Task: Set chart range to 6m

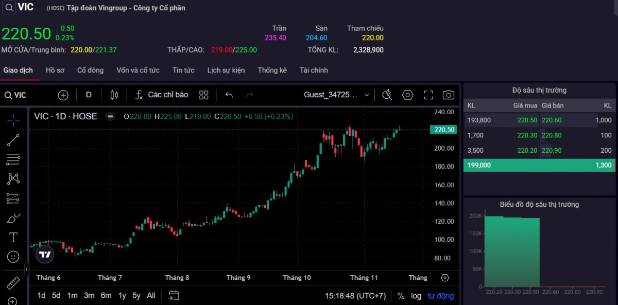Action: (x=106, y=296)
